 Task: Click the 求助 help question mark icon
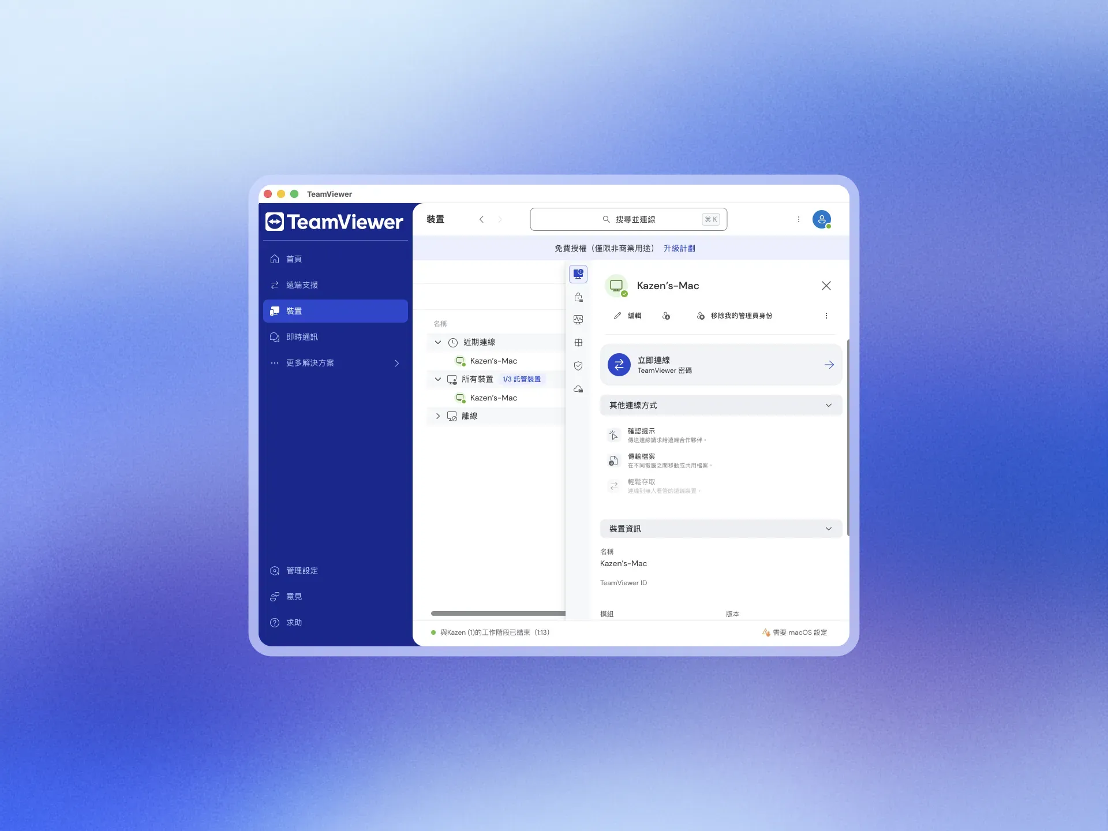(x=275, y=623)
